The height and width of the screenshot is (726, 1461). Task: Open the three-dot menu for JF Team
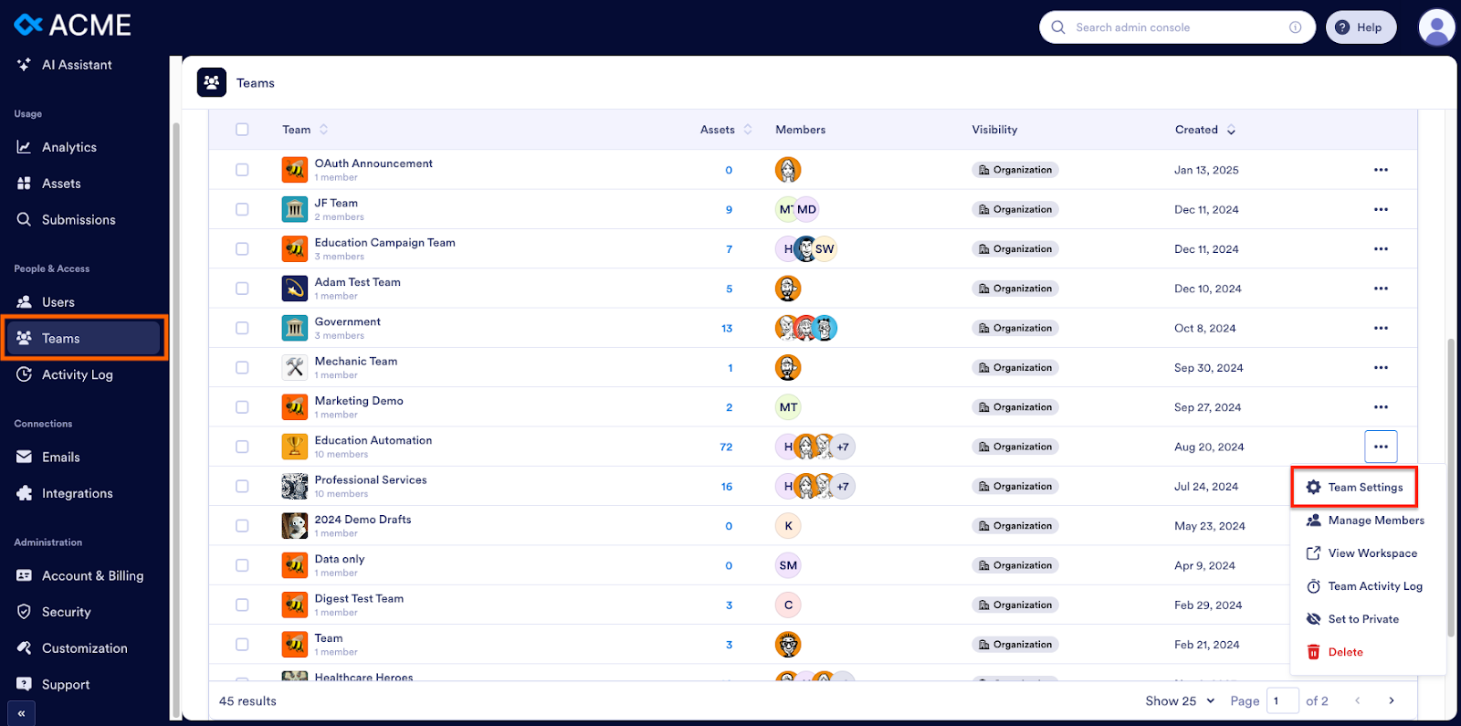(1381, 209)
